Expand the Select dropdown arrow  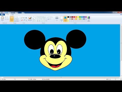pyautogui.click(x=12, y=21)
